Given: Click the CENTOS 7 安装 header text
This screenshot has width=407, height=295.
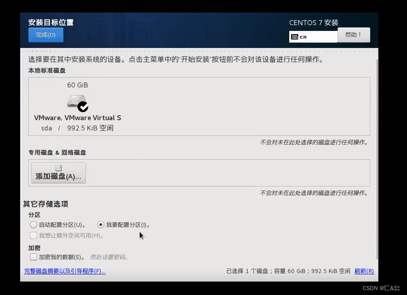Looking at the screenshot, I should coord(313,22).
